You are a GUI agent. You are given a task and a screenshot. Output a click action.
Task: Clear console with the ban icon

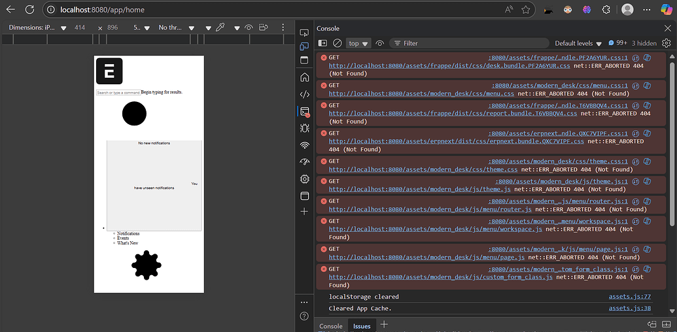[338, 43]
